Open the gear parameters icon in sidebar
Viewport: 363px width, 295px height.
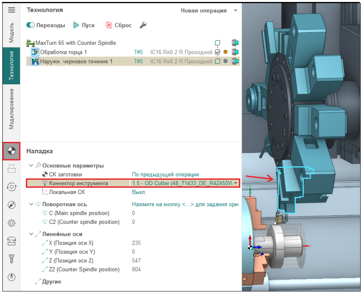(11, 223)
